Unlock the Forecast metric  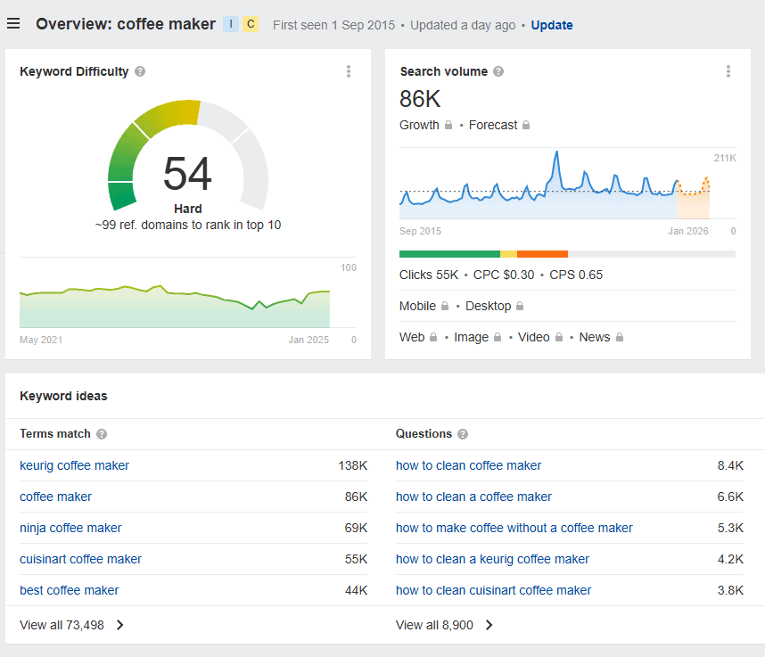(x=526, y=125)
